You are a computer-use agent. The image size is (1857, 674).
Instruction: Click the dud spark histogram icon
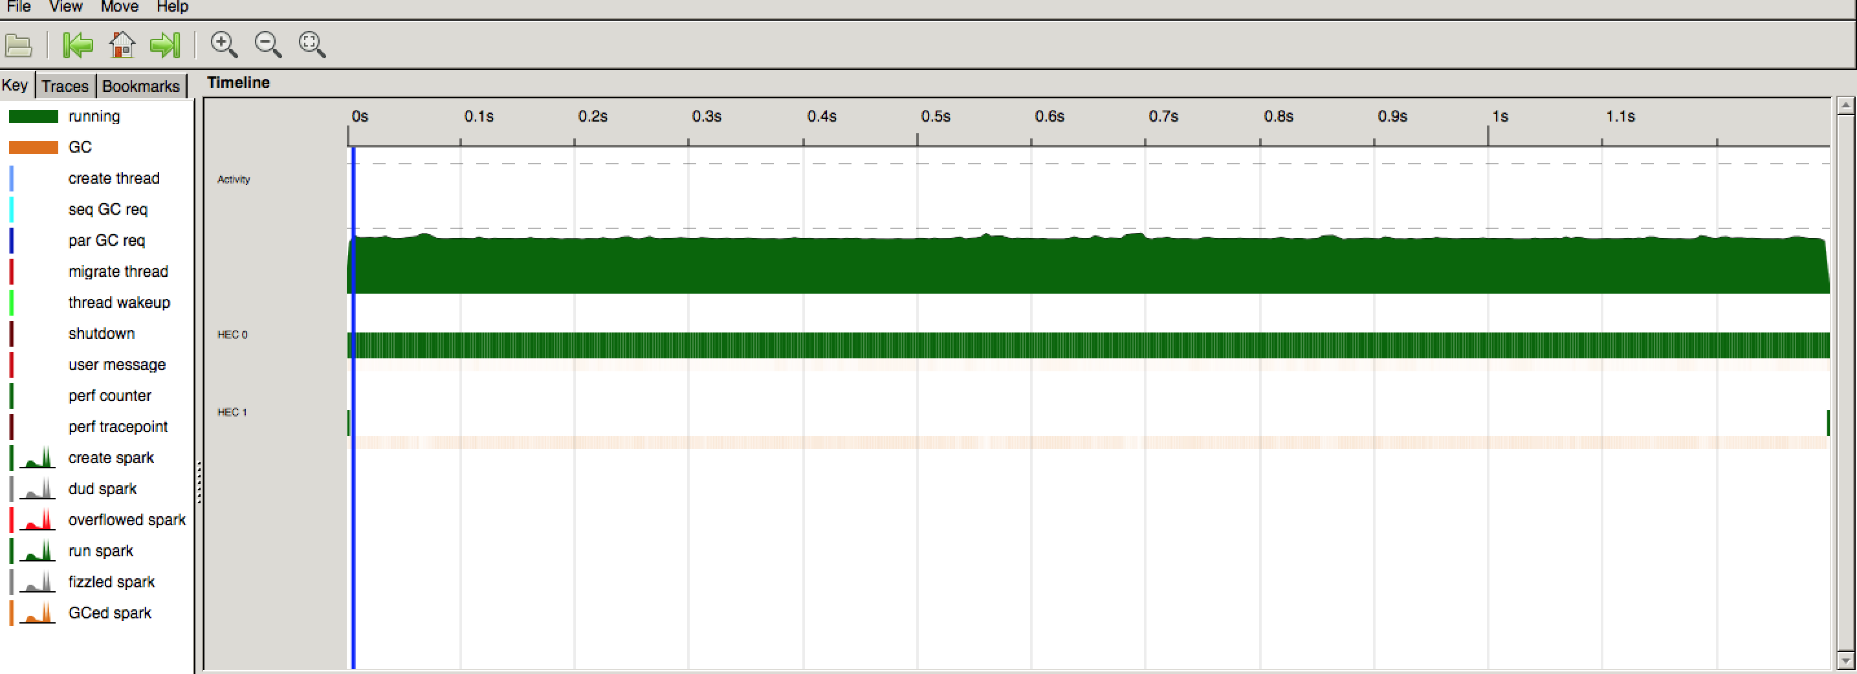click(x=38, y=489)
